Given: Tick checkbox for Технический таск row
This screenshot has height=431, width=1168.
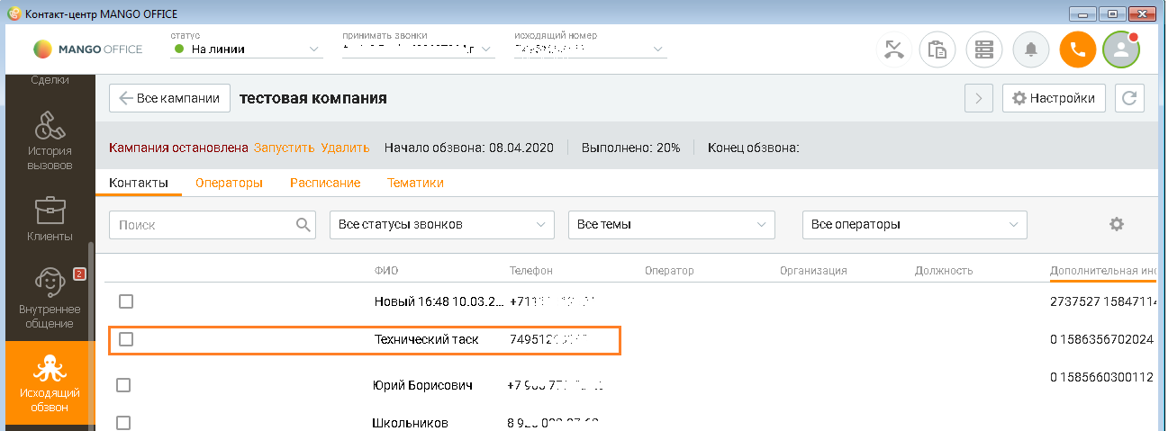Looking at the screenshot, I should 126,339.
